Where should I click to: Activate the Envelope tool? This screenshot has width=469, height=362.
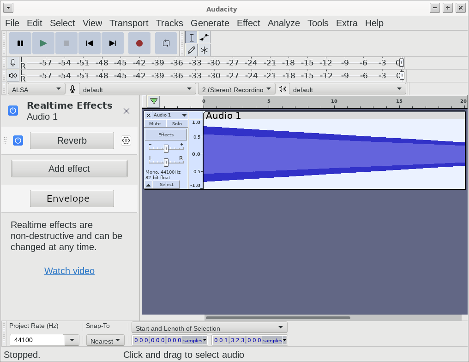(204, 37)
